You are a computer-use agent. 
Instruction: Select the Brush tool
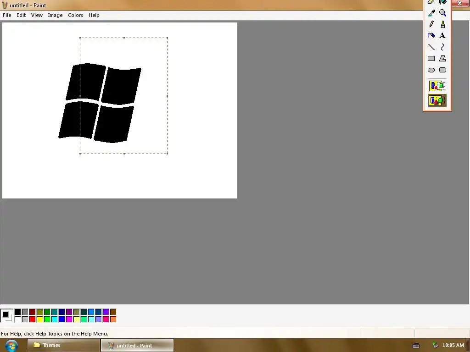pyautogui.click(x=443, y=24)
